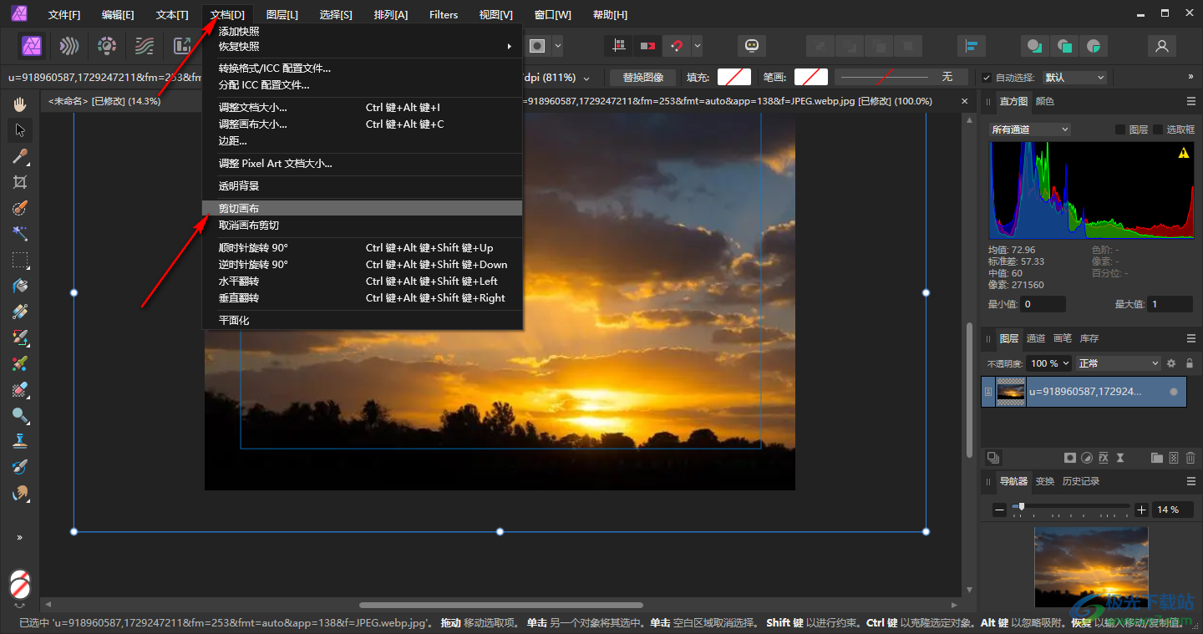The width and height of the screenshot is (1203, 634).
Task: Click the navigator zoom-in plus button
Action: (1141, 510)
